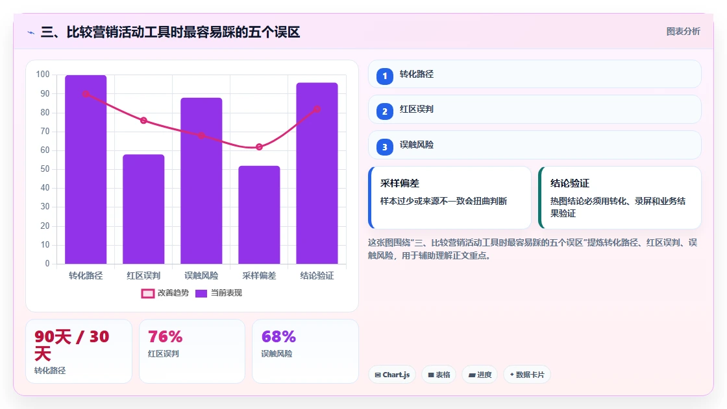Click the trend line point above 结论验证
Screen dimensions: 727x409
click(x=317, y=110)
